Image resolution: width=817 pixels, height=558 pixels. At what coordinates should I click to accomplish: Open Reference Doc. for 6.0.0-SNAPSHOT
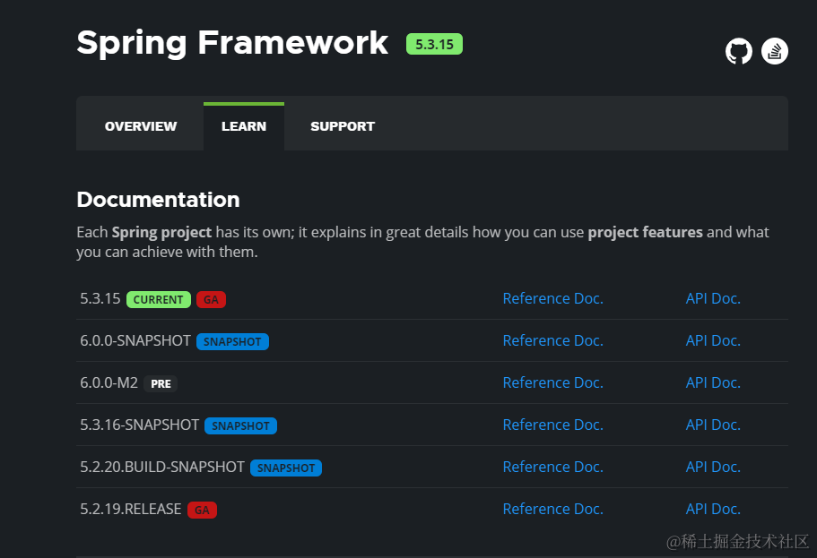[x=552, y=340]
